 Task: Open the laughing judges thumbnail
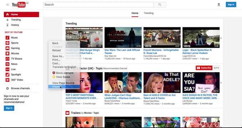click(x=123, y=82)
